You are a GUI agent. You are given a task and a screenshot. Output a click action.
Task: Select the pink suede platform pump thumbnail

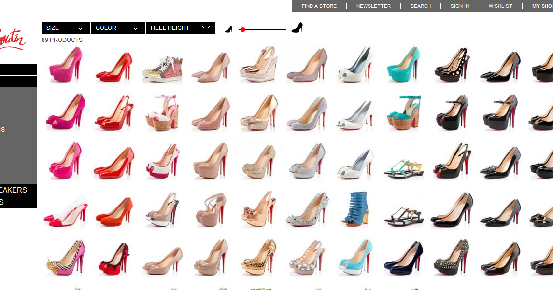pos(66,65)
